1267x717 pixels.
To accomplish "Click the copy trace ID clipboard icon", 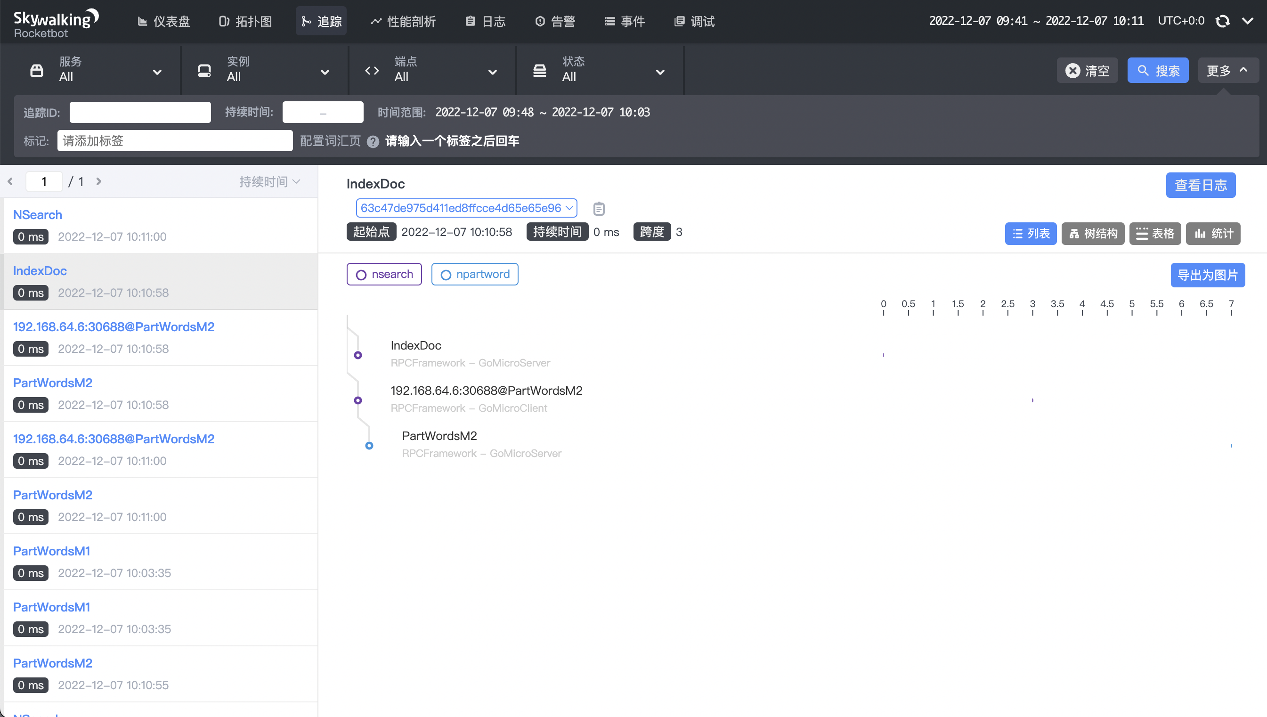I will [599, 209].
